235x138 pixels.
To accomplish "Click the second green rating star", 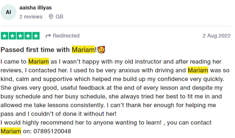I will pyautogui.click(x=13, y=36).
